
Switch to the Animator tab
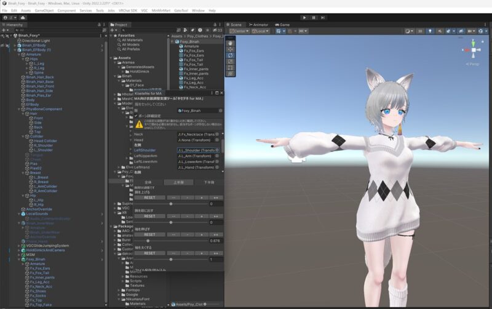coord(258,25)
